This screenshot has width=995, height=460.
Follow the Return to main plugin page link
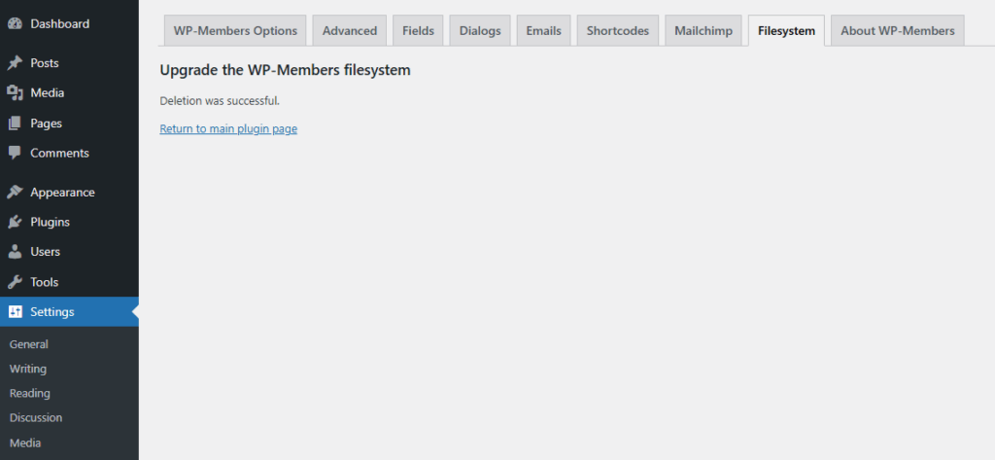click(228, 128)
